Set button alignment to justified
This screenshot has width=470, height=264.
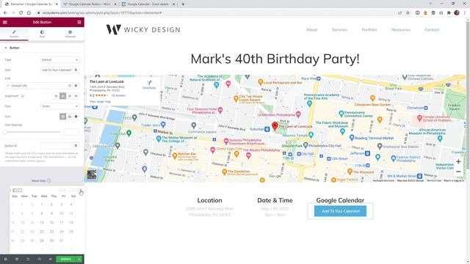[76, 96]
